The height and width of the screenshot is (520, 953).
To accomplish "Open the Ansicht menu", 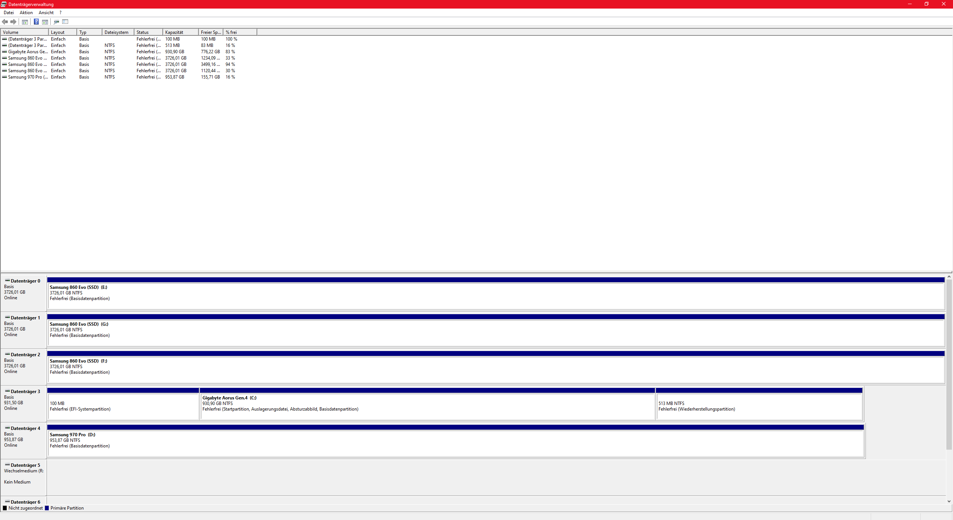I will tap(46, 13).
